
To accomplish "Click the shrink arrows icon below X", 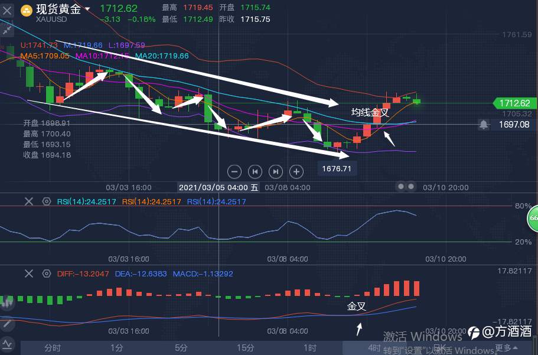I will click(7, 31).
